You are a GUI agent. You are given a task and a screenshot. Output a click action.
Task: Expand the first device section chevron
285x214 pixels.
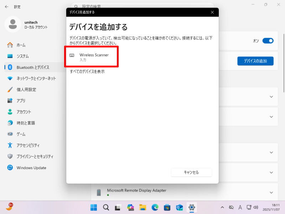pos(271,97)
